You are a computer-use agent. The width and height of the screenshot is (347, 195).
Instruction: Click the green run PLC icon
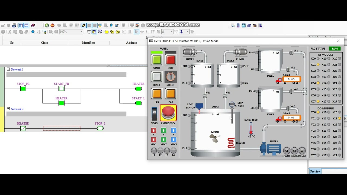click(47, 25)
